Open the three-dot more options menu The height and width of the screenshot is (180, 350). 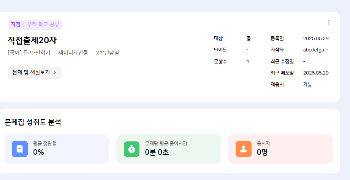329,23
